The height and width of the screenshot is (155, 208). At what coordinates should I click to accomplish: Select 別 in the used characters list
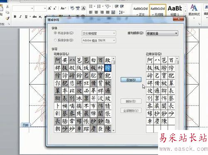pyautogui.click(x=150, y=98)
